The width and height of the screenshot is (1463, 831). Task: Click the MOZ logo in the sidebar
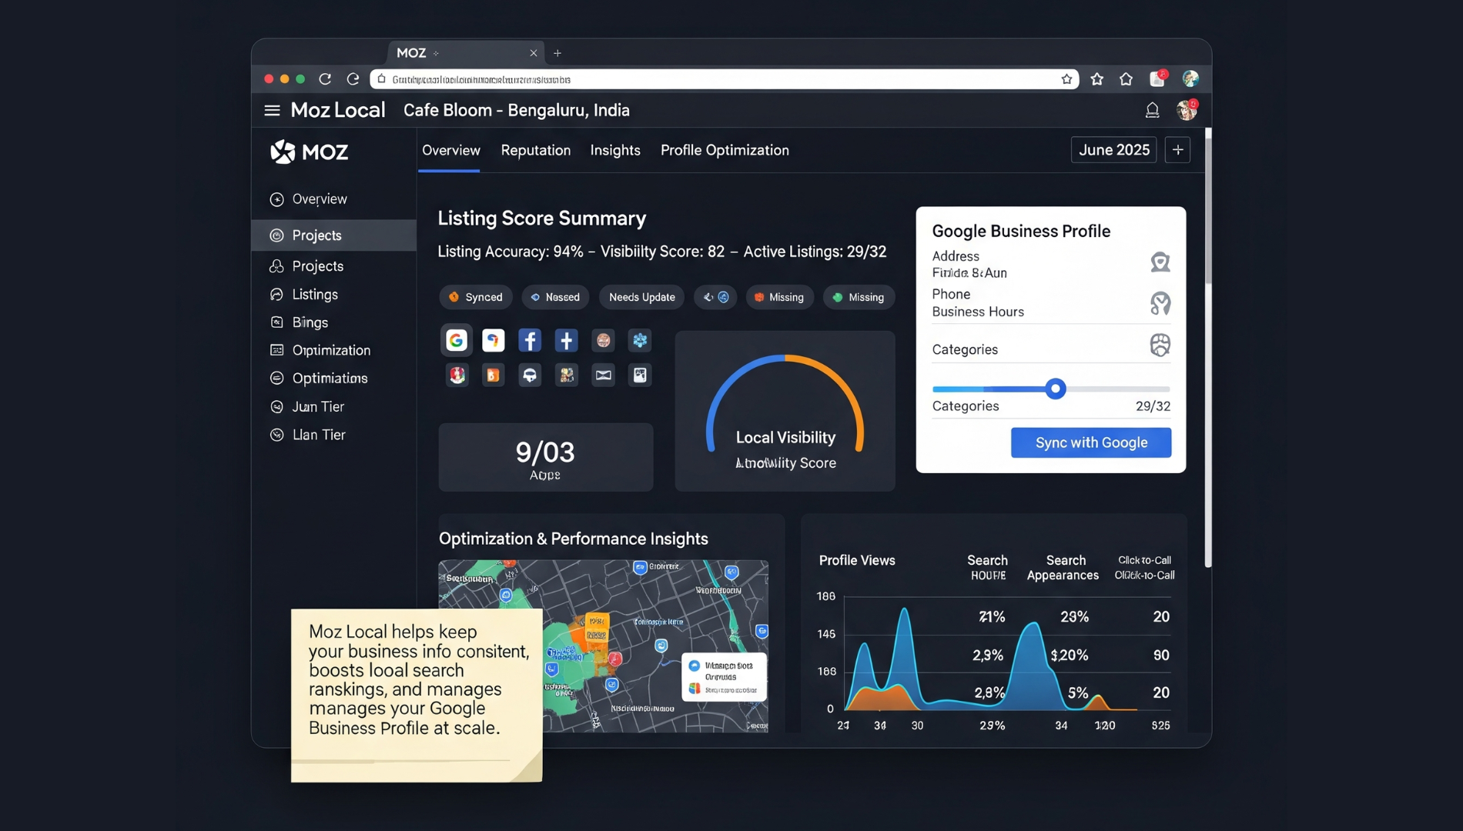[x=309, y=152]
